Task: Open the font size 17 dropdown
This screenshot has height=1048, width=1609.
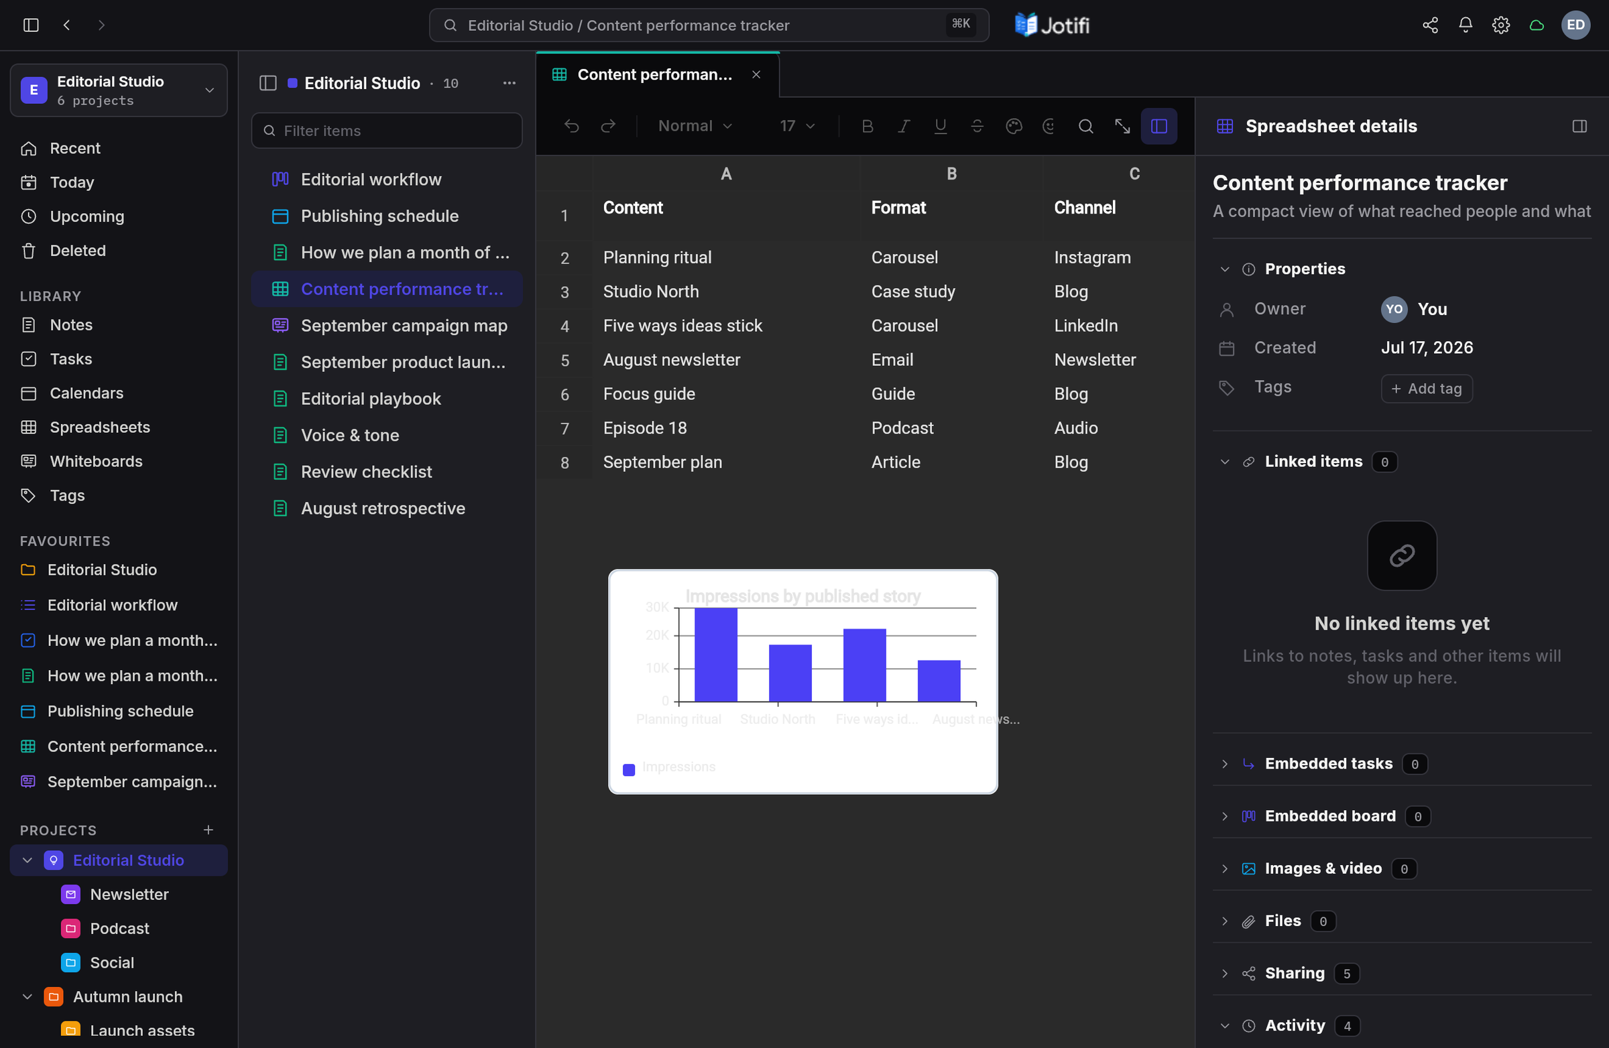Action: coord(797,127)
